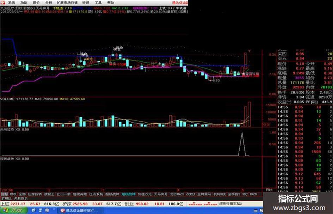Screen dimensions: 333x214
Task: Switch to the 庄家抬轿 indicator tab
Action: [x=35, y=194]
